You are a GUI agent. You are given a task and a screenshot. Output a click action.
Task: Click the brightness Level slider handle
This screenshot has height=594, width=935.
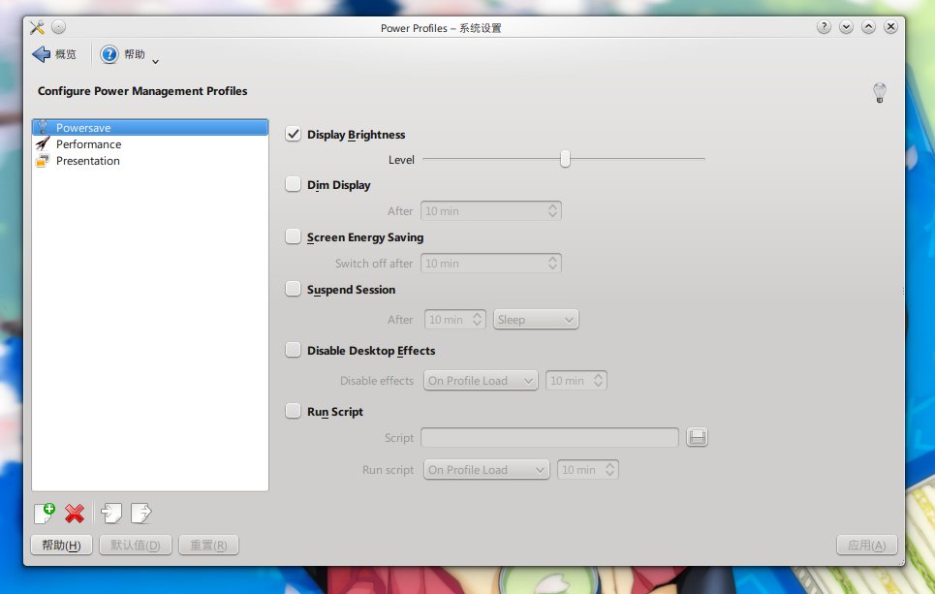coord(565,159)
